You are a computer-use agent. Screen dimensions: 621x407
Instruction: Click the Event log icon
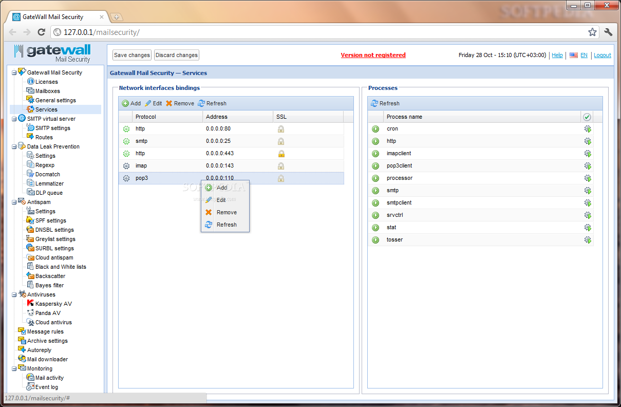coord(31,386)
